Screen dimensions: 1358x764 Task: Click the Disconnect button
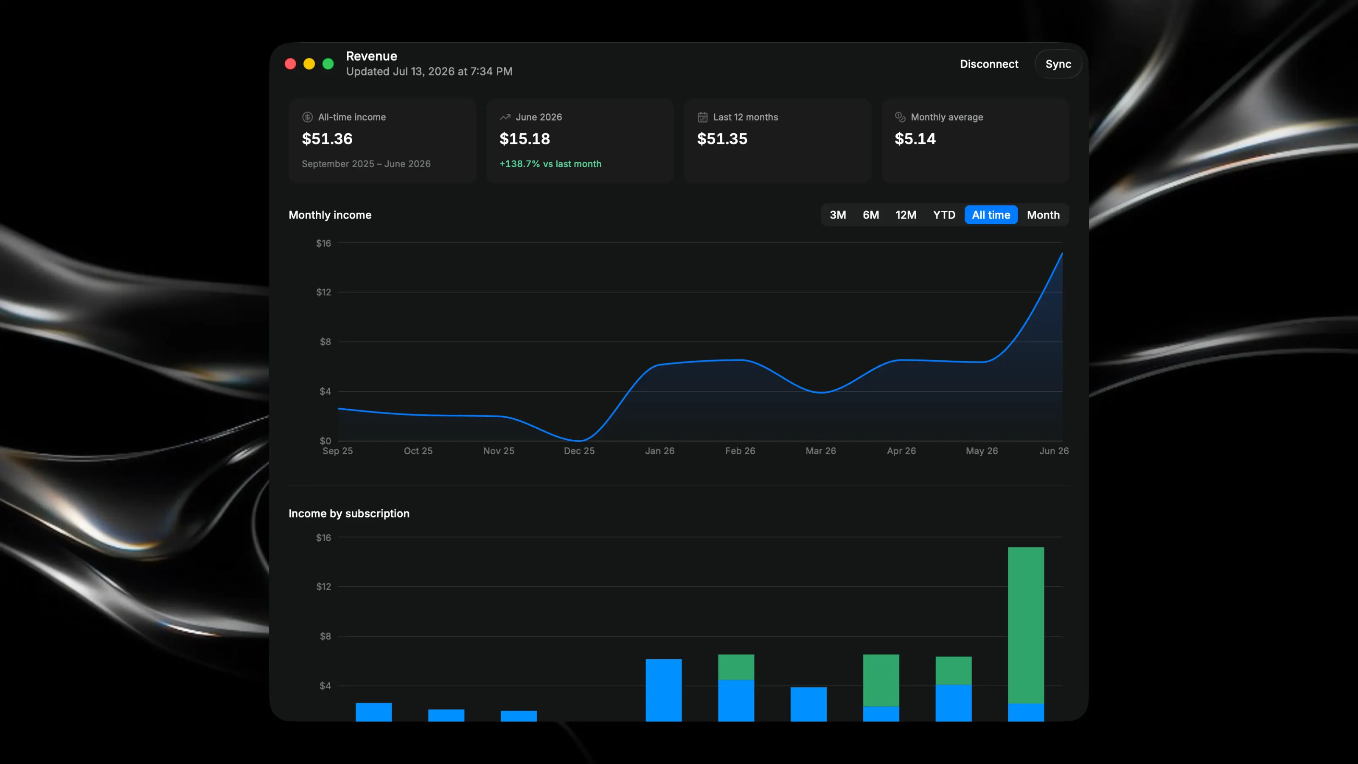click(989, 64)
